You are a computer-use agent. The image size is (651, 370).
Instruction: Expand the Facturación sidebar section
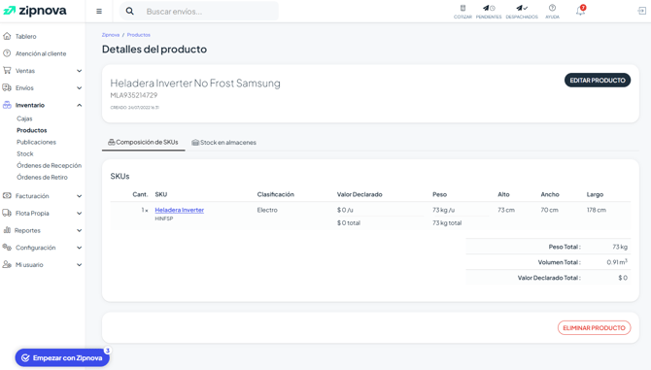pos(43,196)
